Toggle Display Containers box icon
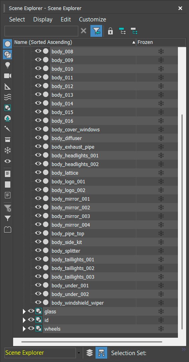The image size is (189, 362). (8, 140)
